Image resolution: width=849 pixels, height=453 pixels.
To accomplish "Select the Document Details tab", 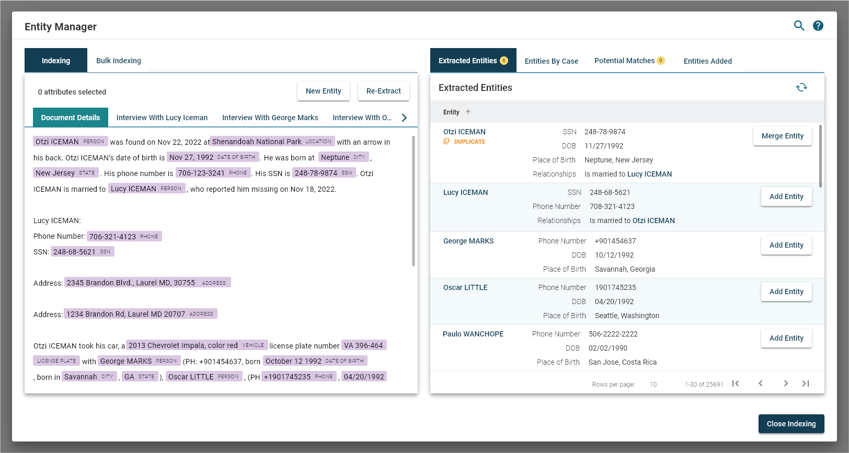I will click(x=71, y=118).
